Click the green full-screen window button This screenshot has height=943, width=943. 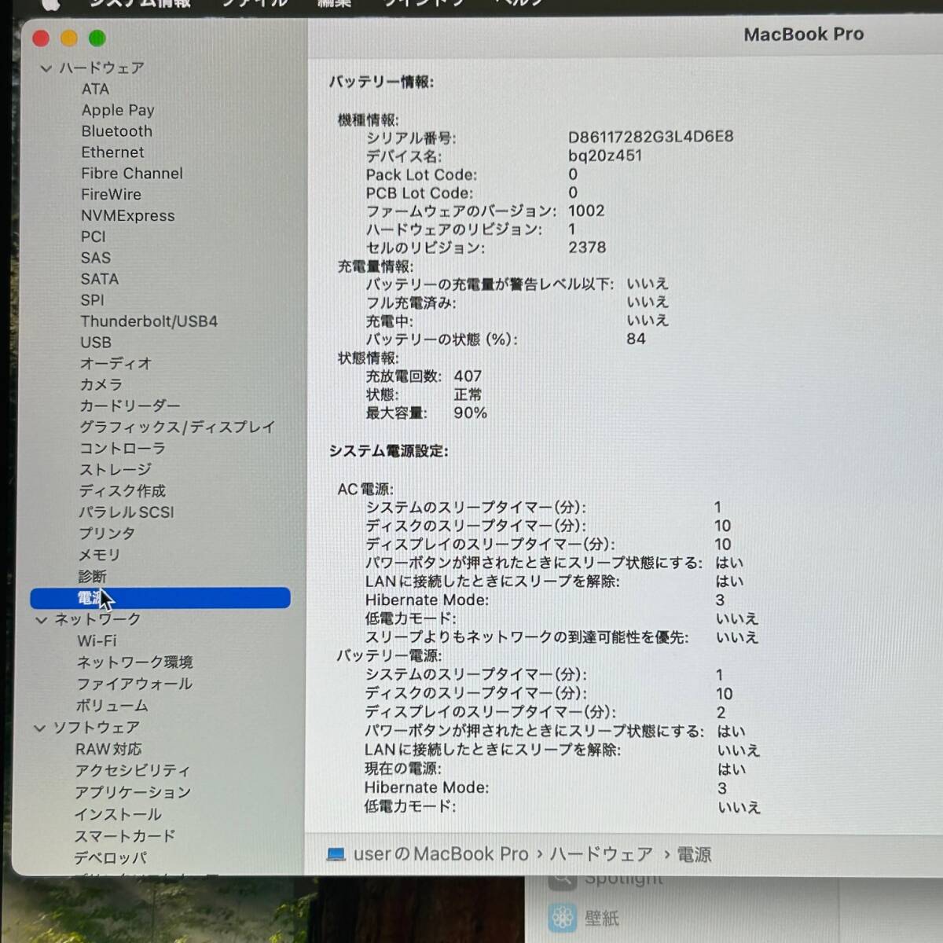(97, 37)
